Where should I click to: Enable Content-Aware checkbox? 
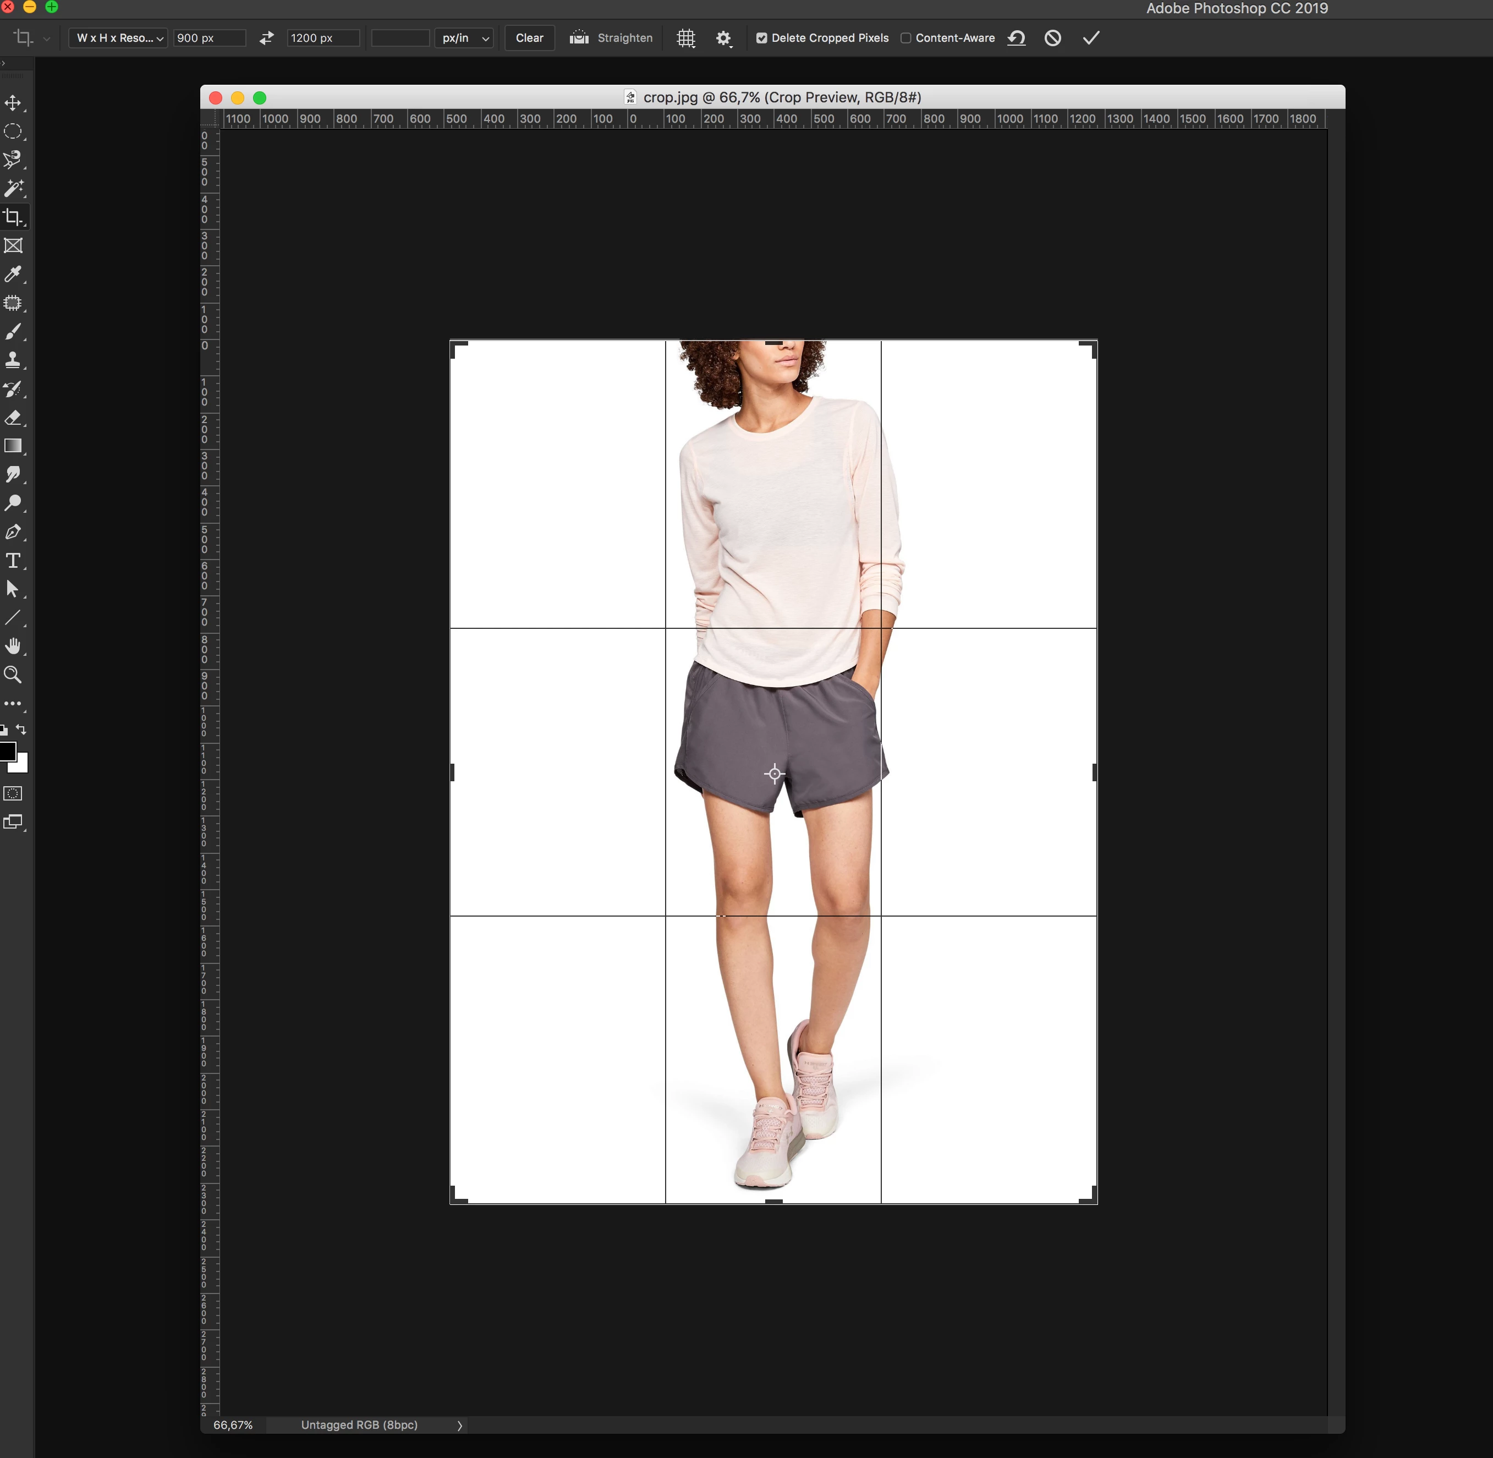(905, 39)
